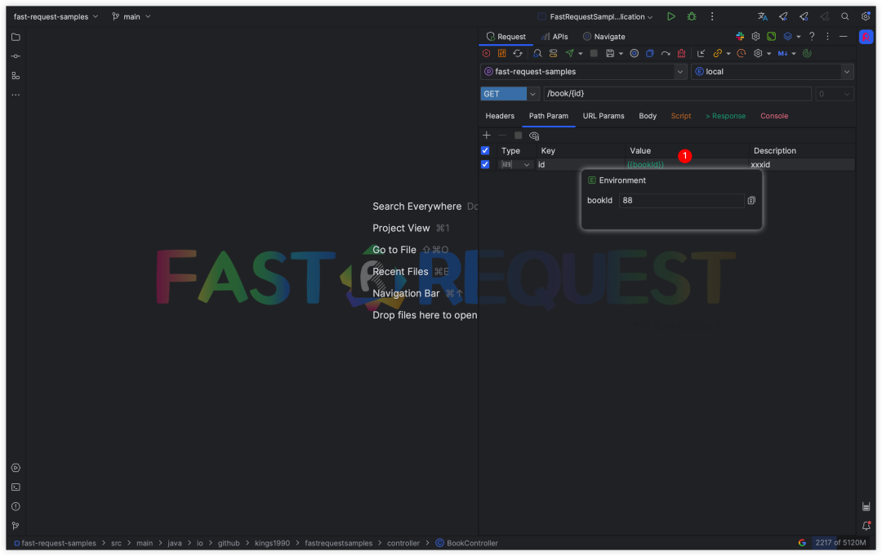Open the translate icon in title bar
Image resolution: width=882 pixels, height=556 pixels.
[762, 16]
